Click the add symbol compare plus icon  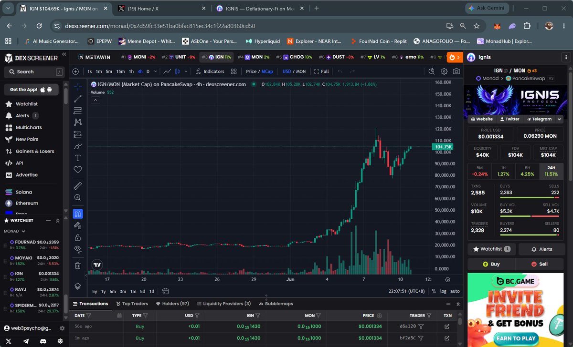pos(76,71)
